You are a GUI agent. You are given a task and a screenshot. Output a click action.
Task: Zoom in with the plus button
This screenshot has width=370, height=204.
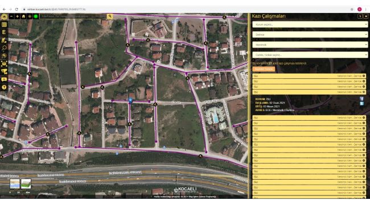point(17,16)
